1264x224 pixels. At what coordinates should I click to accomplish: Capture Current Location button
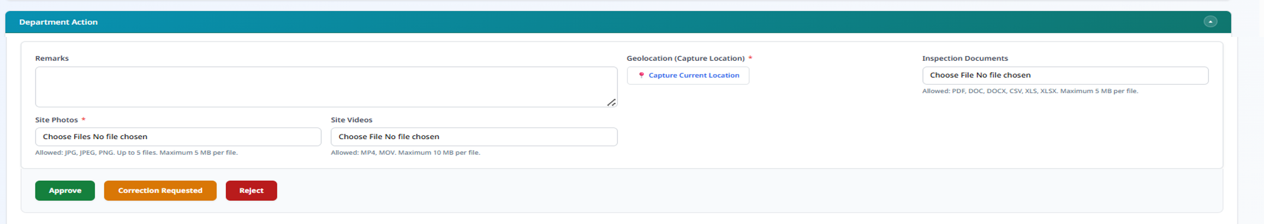pyautogui.click(x=688, y=76)
